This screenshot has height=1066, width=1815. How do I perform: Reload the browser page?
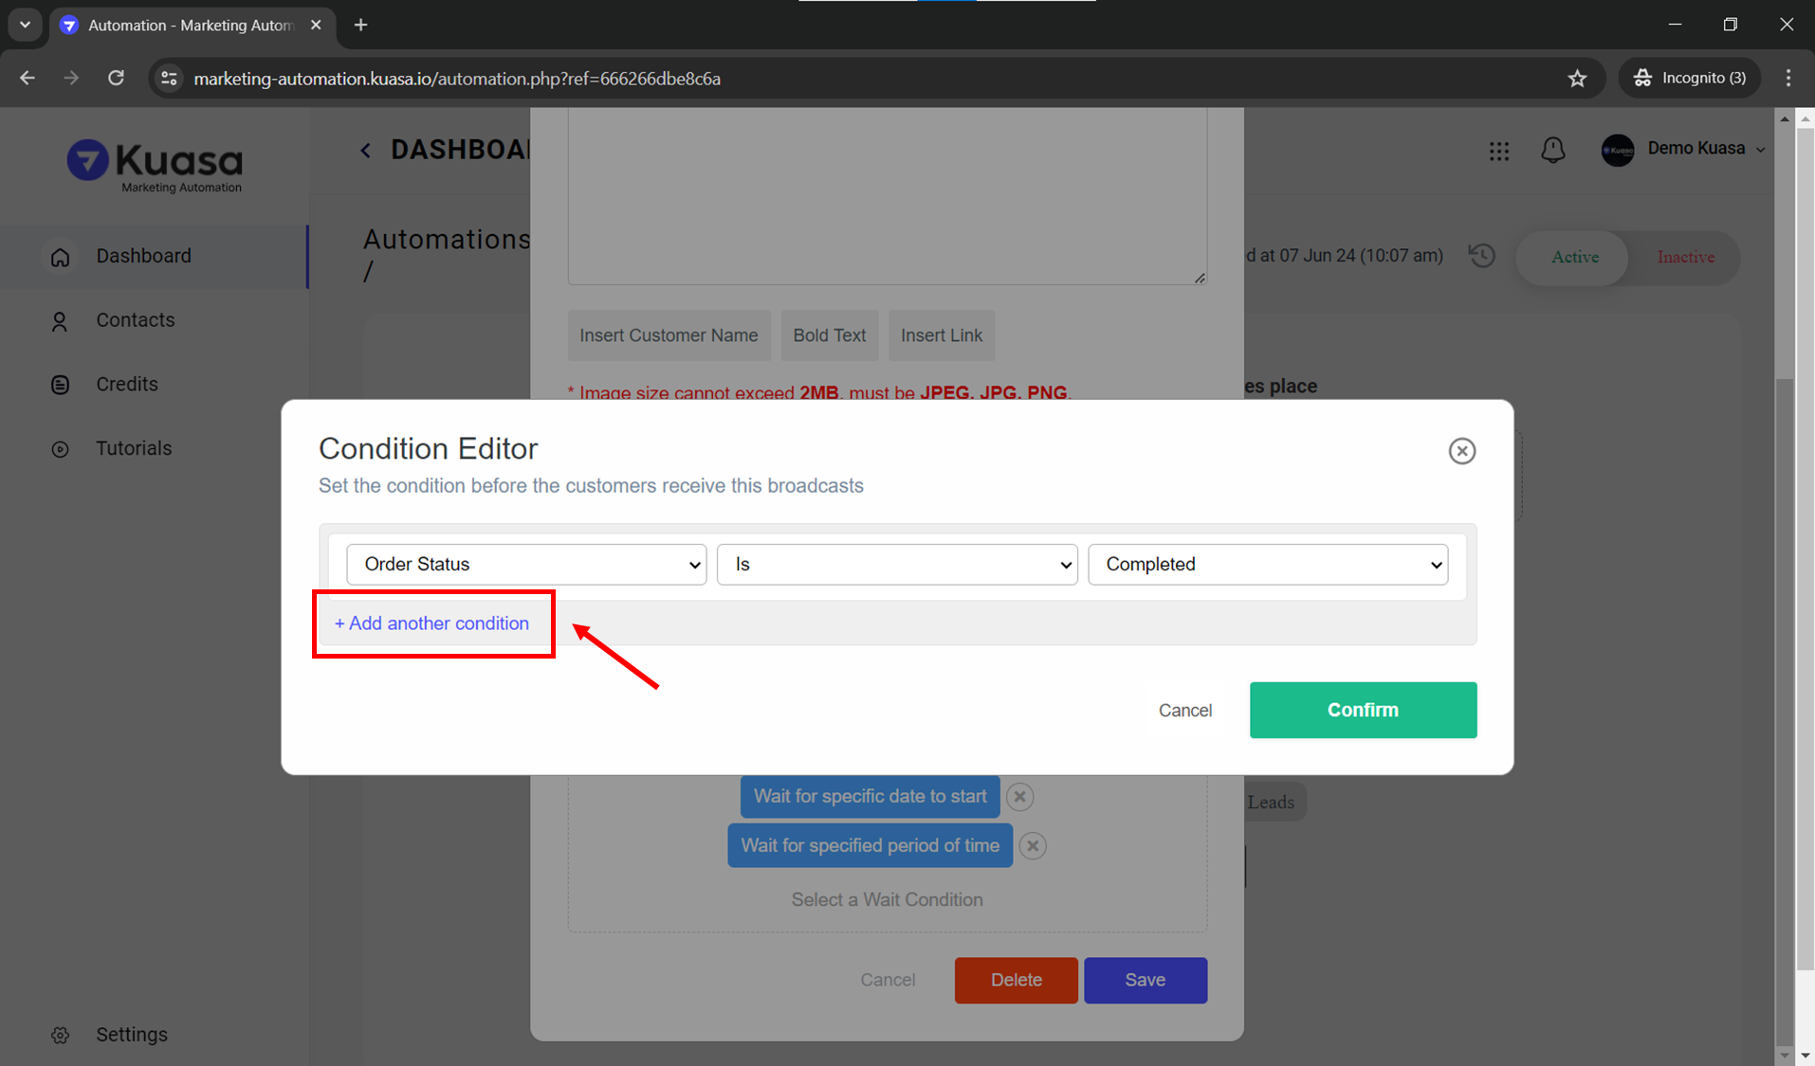(116, 79)
